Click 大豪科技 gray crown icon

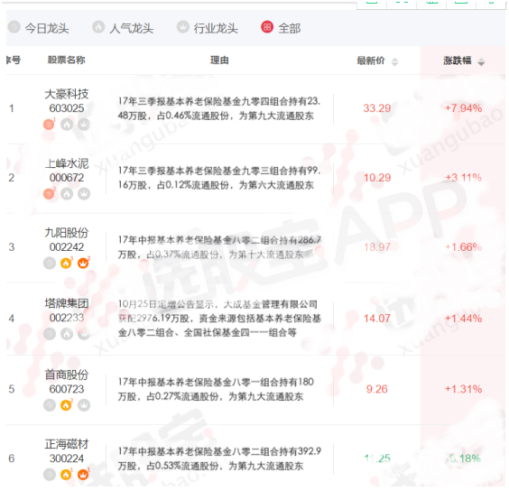(84, 124)
